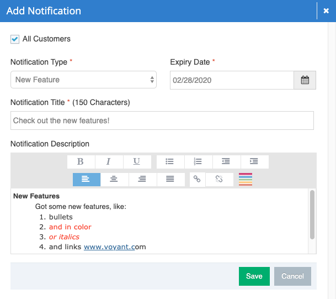Remove hyperlink using unlink icon
336x299 pixels.
tap(218, 179)
